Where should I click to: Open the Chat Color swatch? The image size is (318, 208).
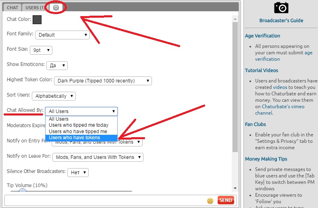pos(37,20)
